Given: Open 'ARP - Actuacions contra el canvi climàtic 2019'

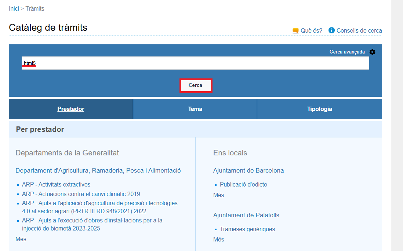Looking at the screenshot, I should click(x=81, y=194).
